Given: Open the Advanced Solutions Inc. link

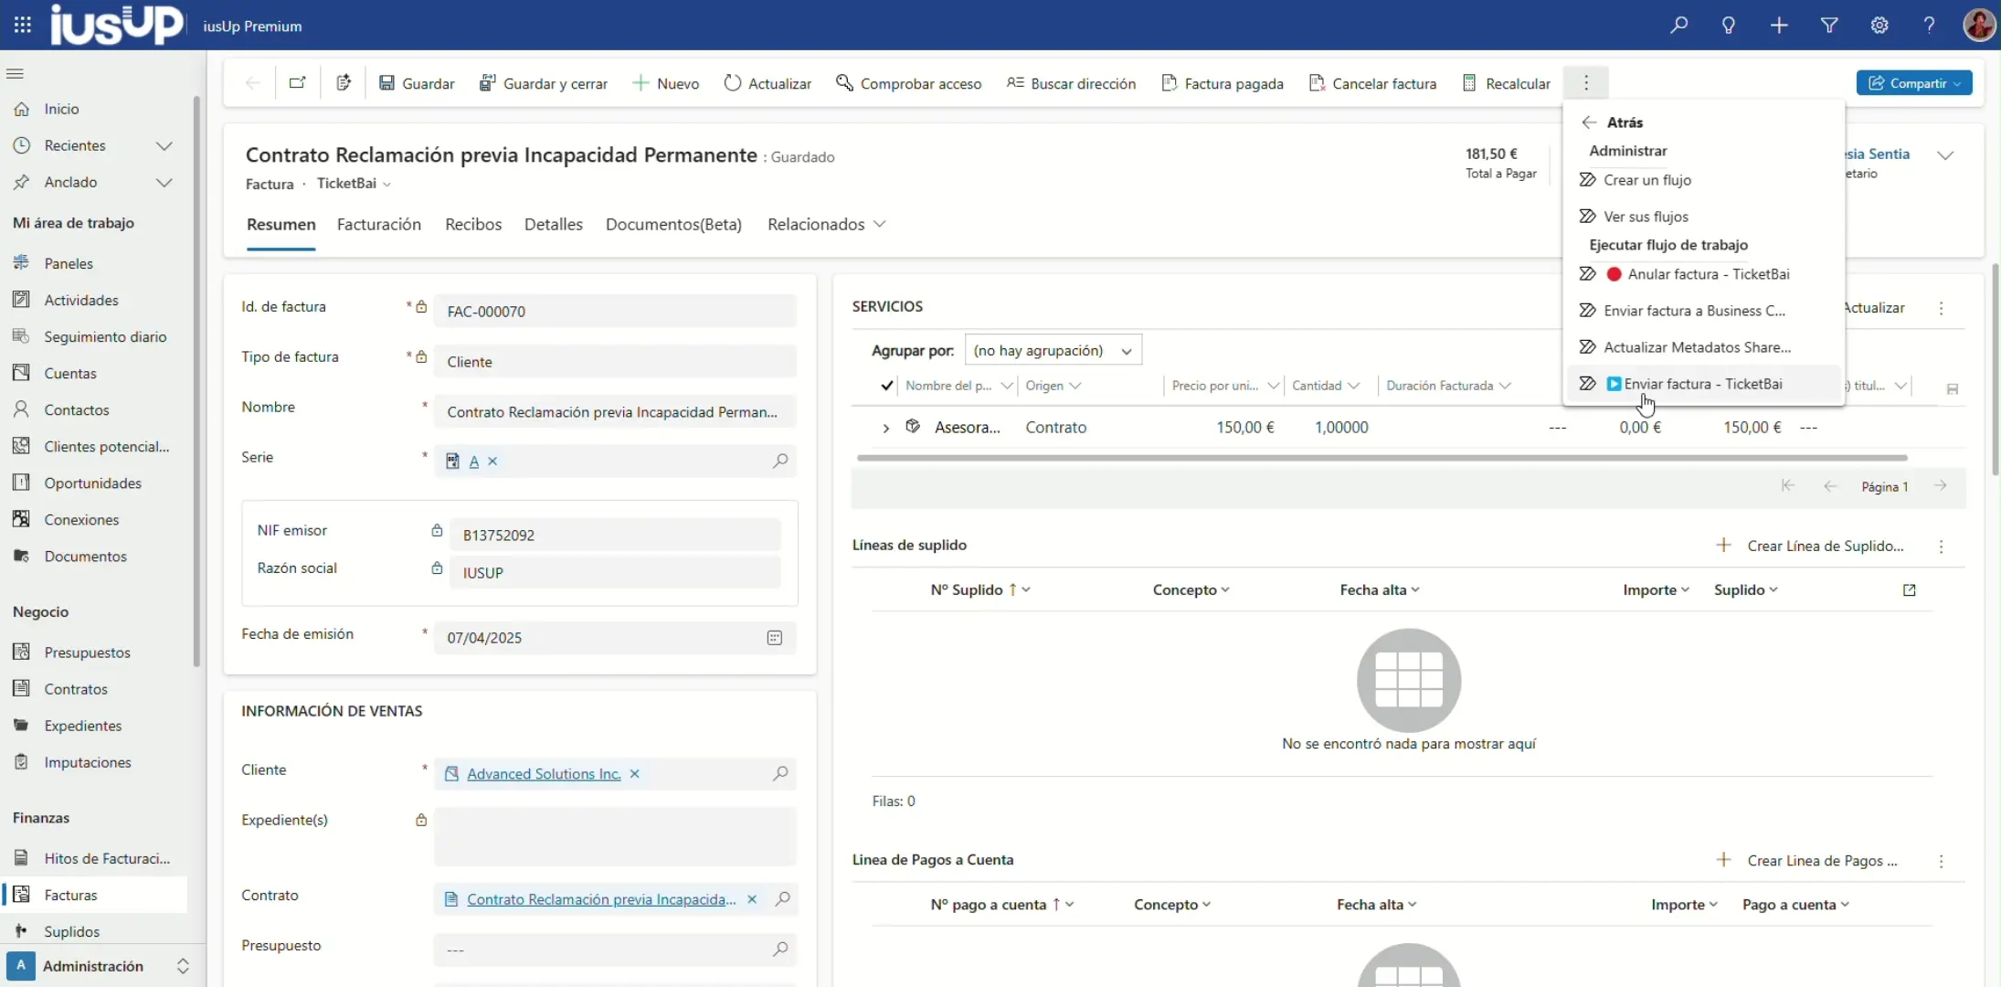Looking at the screenshot, I should click(x=544, y=774).
